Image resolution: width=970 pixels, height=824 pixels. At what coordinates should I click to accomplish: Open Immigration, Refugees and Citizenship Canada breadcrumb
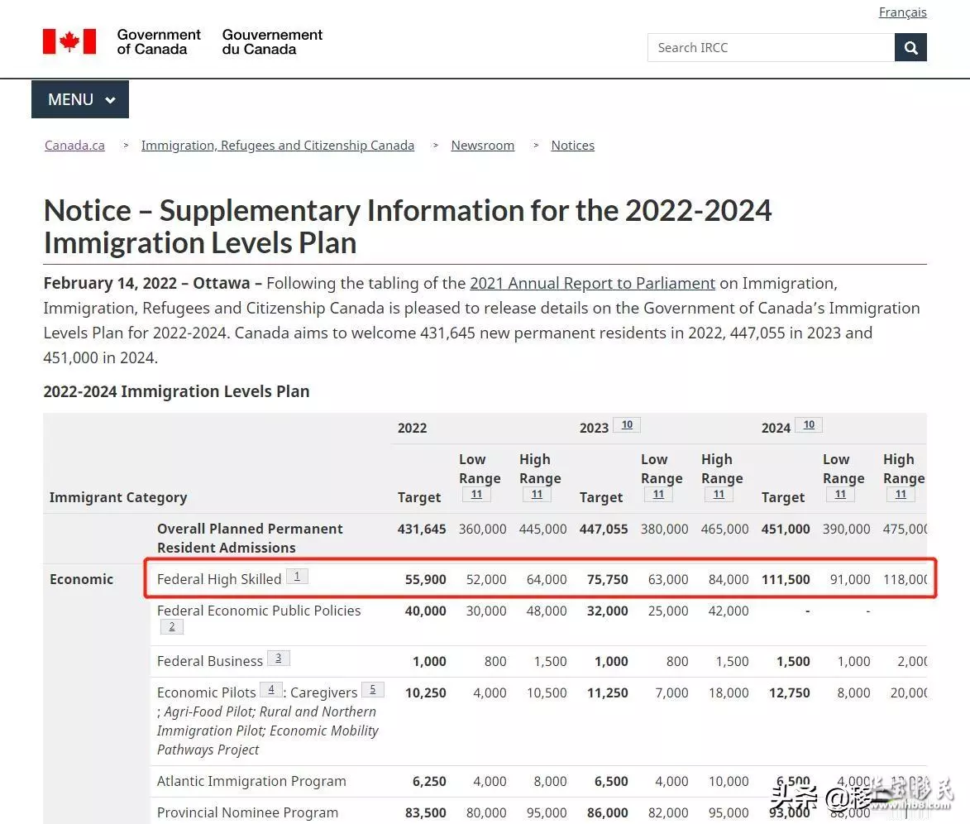[x=278, y=146]
